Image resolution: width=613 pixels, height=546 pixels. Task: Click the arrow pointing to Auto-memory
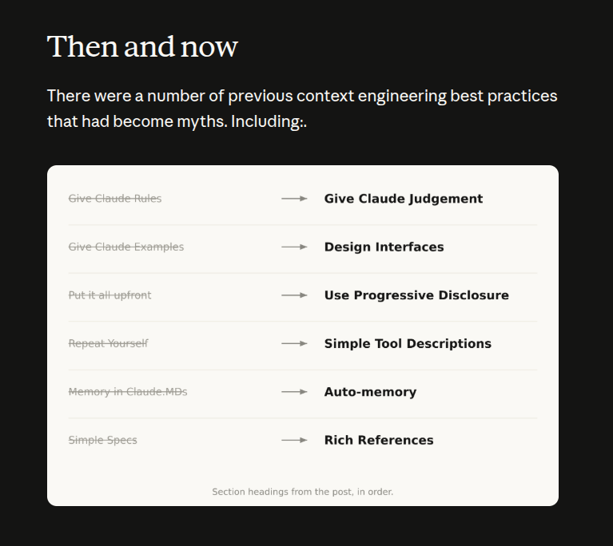[294, 392]
